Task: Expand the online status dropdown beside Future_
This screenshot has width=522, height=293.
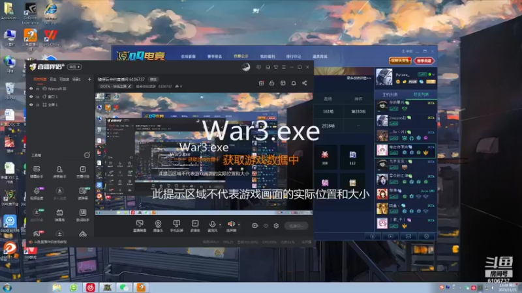Action: 433,74
